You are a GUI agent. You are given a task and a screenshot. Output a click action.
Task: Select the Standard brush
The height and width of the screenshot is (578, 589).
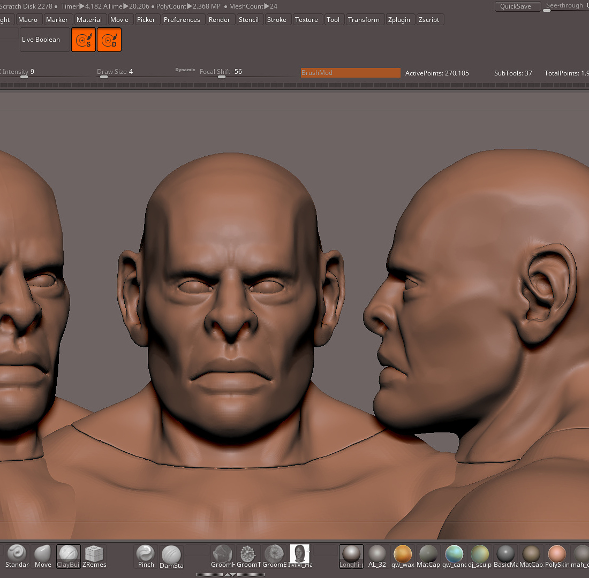(x=17, y=556)
